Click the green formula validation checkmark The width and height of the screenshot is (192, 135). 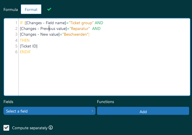click(49, 9)
